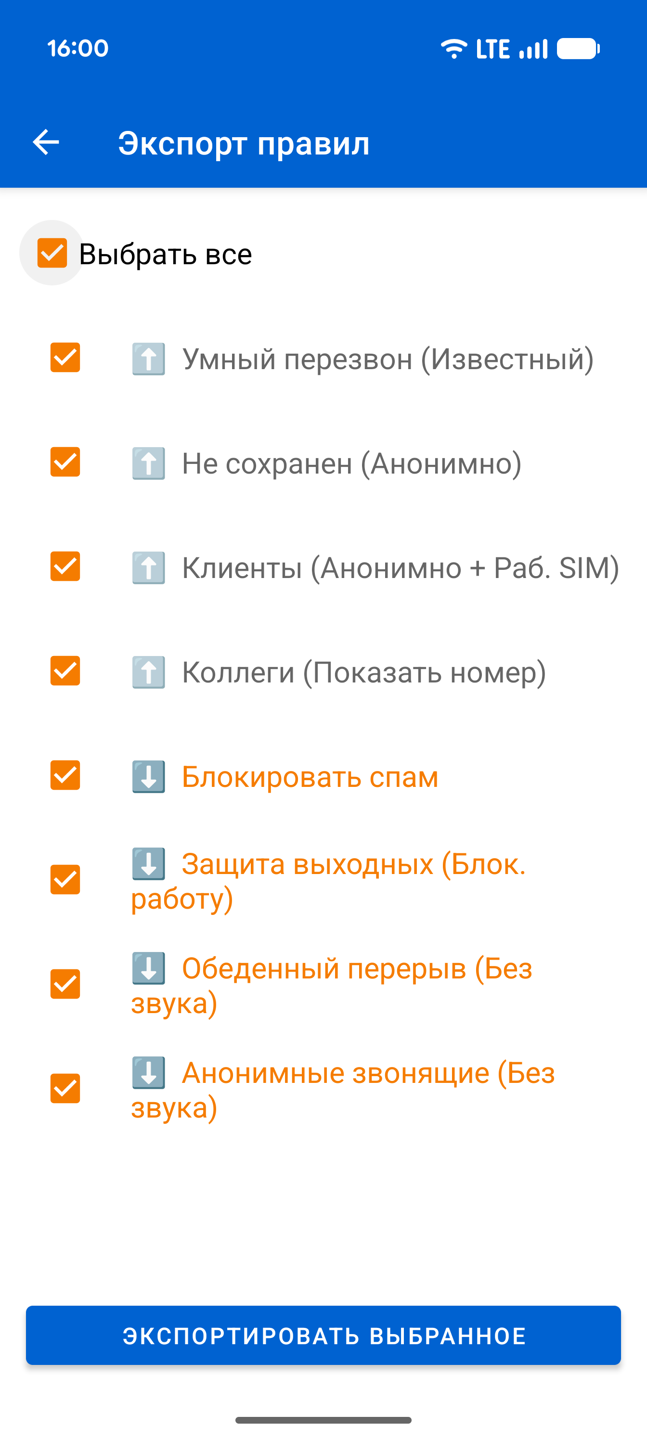
Task: Tap the battery indicator in status bar
Action: coord(579,49)
